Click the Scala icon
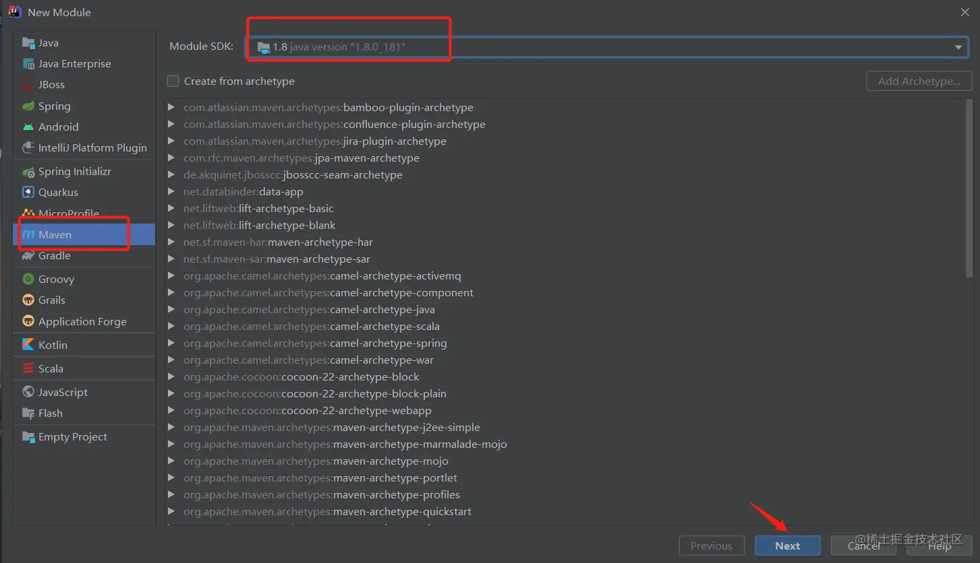The image size is (980, 563). click(x=28, y=369)
